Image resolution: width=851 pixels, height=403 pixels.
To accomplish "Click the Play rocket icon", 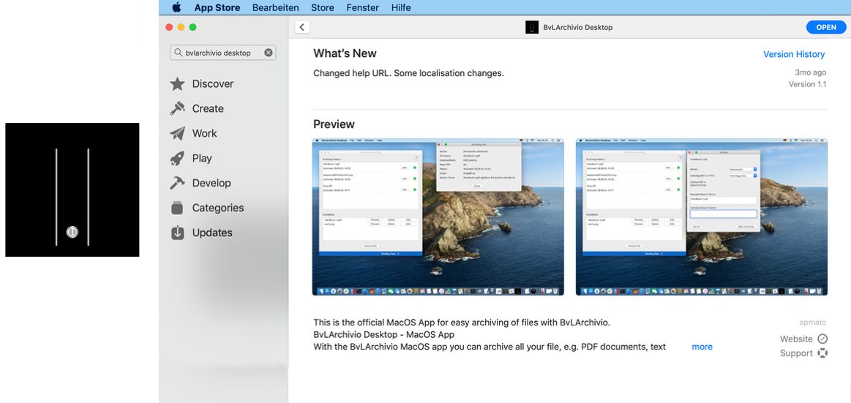I will pos(177,159).
